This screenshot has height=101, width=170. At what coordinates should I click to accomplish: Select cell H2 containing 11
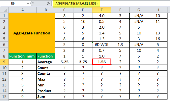(158, 21)
